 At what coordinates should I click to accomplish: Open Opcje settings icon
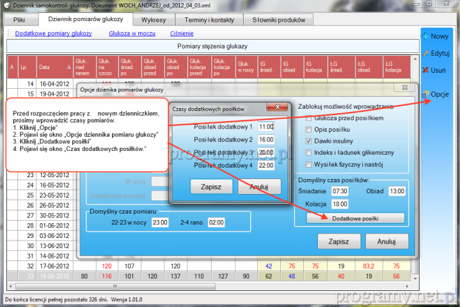coord(425,94)
